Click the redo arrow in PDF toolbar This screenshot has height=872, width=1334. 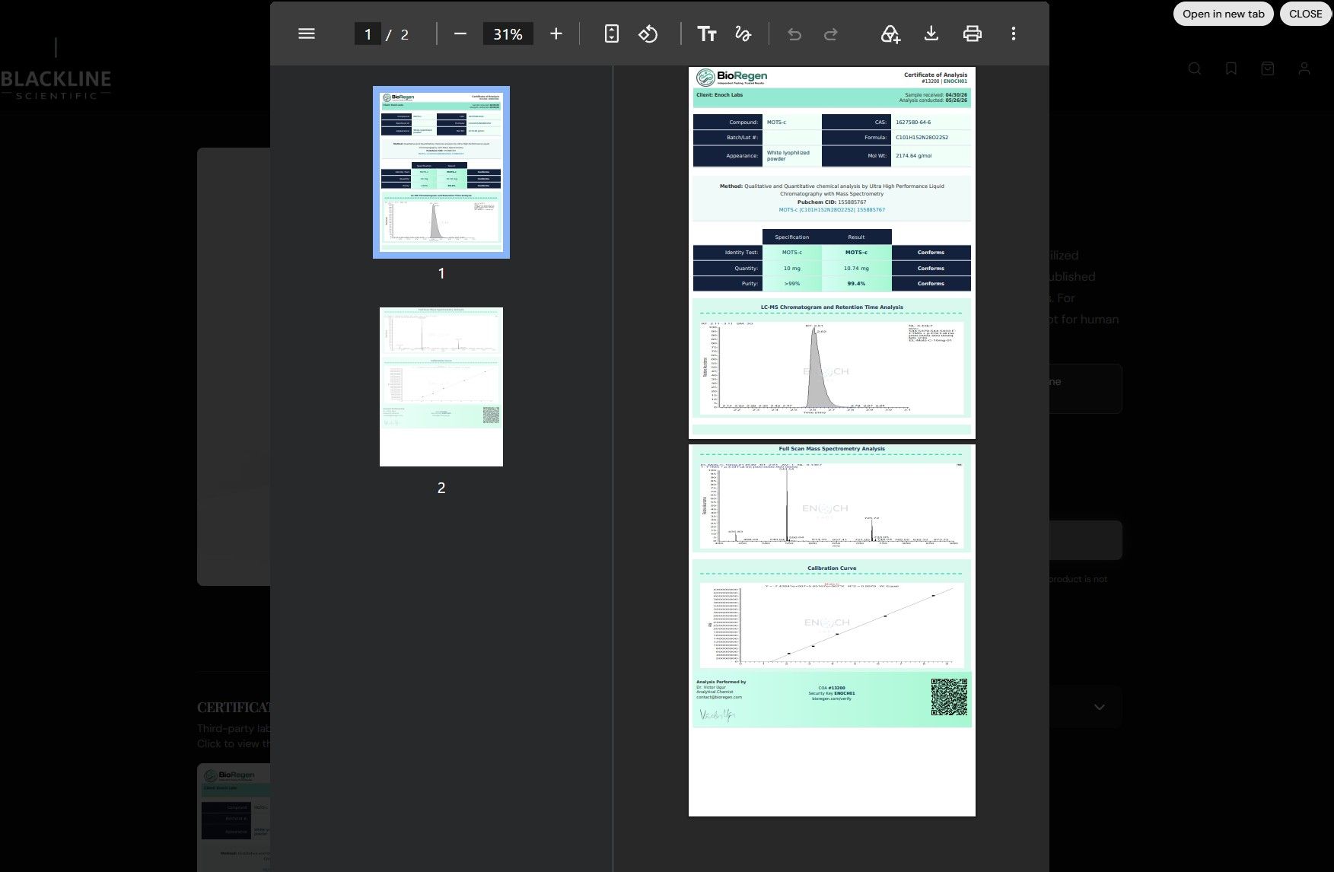point(831,33)
